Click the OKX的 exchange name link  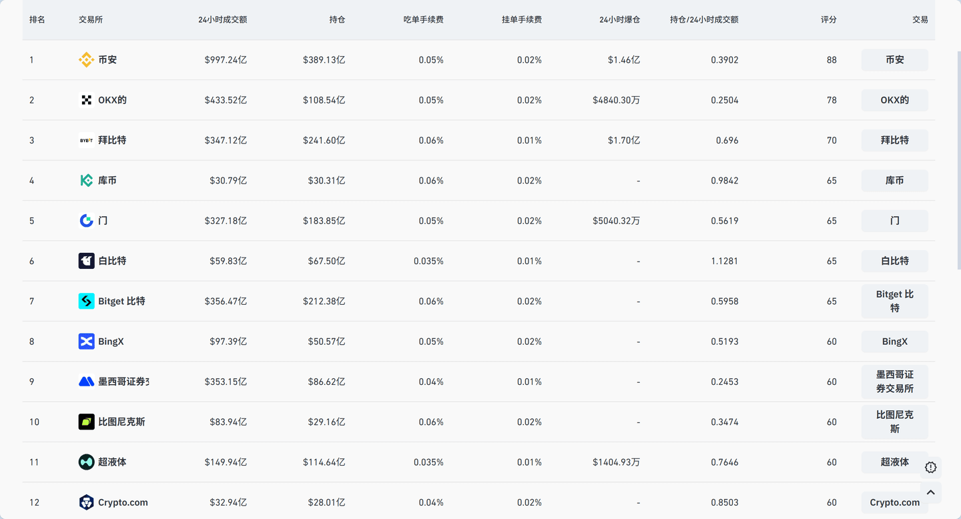[112, 100]
